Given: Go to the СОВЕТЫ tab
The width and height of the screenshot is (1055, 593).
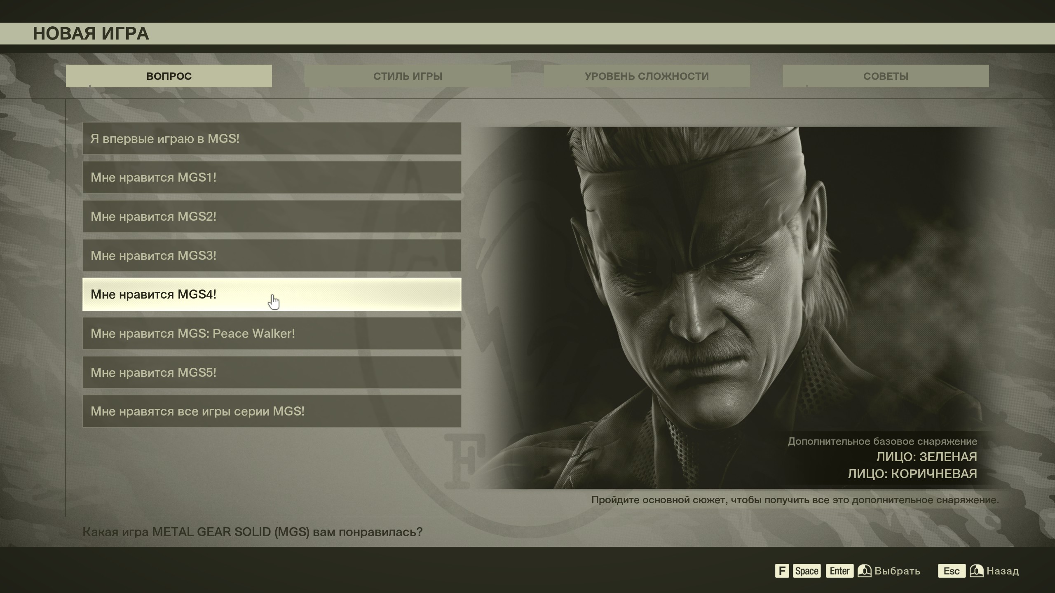Looking at the screenshot, I should (x=886, y=76).
